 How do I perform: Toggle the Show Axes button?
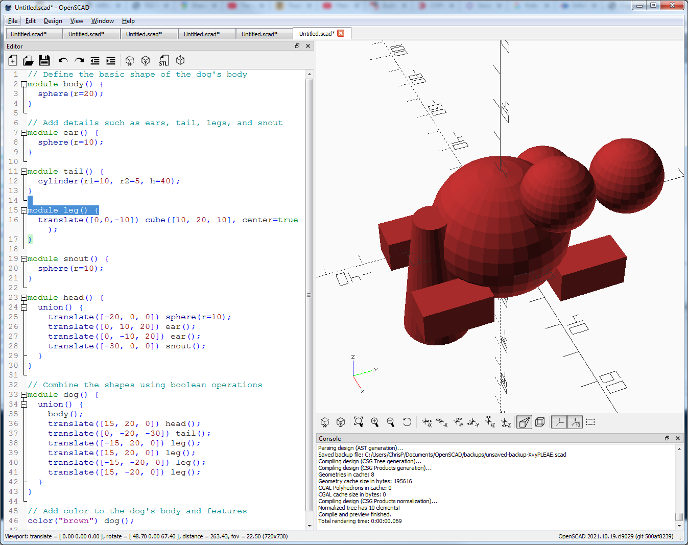tap(559, 422)
